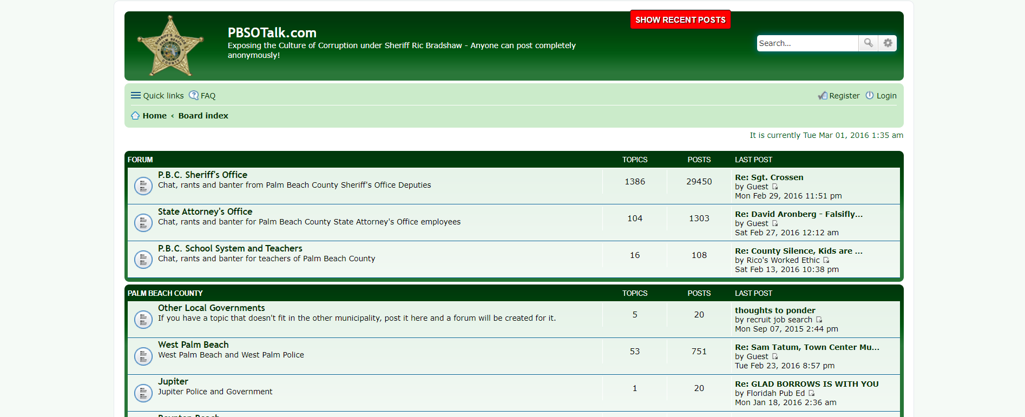Click the search magnifier icon button

coord(868,43)
